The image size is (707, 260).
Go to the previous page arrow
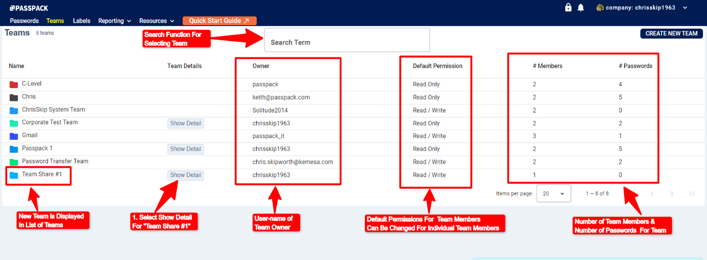click(652, 193)
